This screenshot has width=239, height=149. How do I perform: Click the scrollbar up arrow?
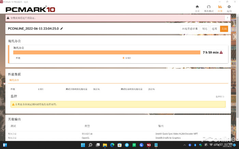(238, 15)
